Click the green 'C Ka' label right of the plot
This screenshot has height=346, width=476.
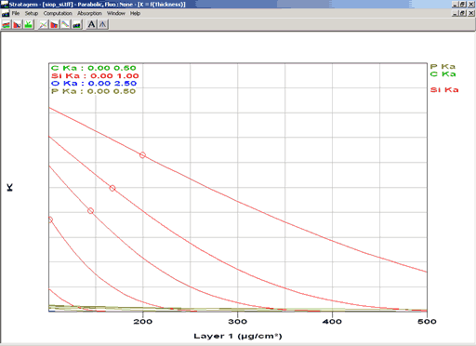(x=443, y=74)
